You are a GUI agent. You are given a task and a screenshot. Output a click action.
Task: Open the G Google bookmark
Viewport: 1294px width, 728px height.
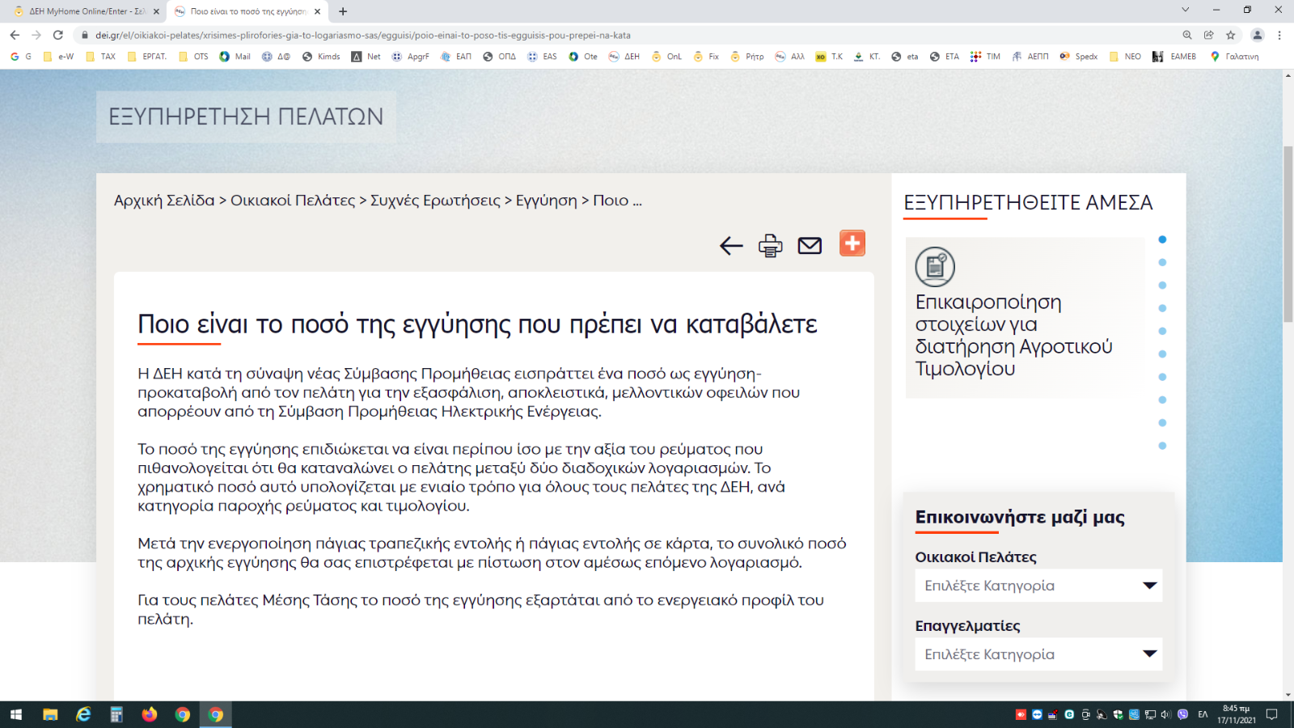[x=21, y=57]
